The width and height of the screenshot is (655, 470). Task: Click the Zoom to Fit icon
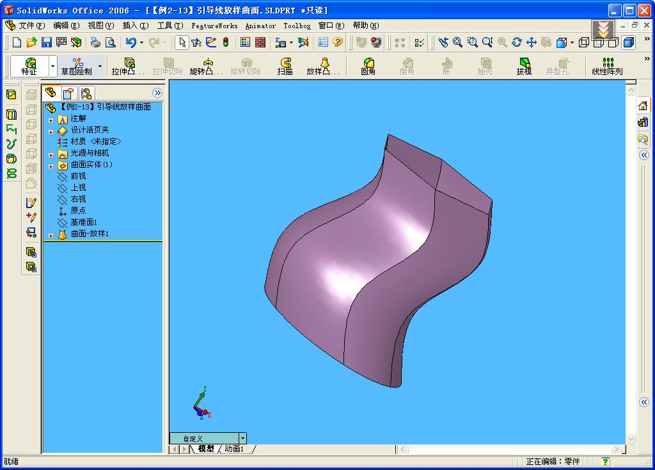click(x=457, y=42)
